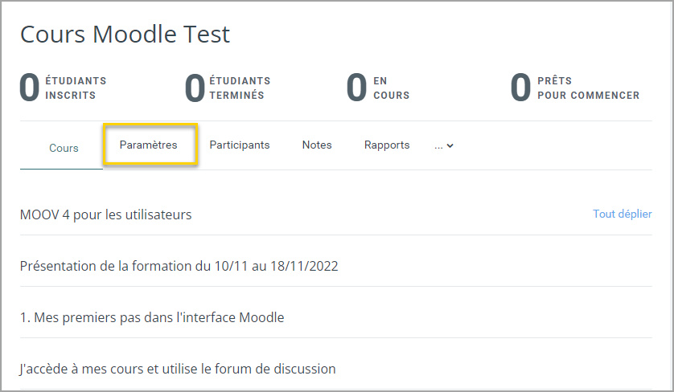Viewport: 674px width, 392px height.
Task: Click the zero count beside Étudiants inscrits
Action: (x=30, y=88)
